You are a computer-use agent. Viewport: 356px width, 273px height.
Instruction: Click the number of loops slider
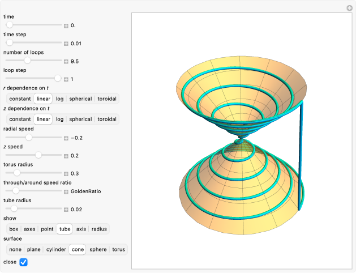click(34, 61)
